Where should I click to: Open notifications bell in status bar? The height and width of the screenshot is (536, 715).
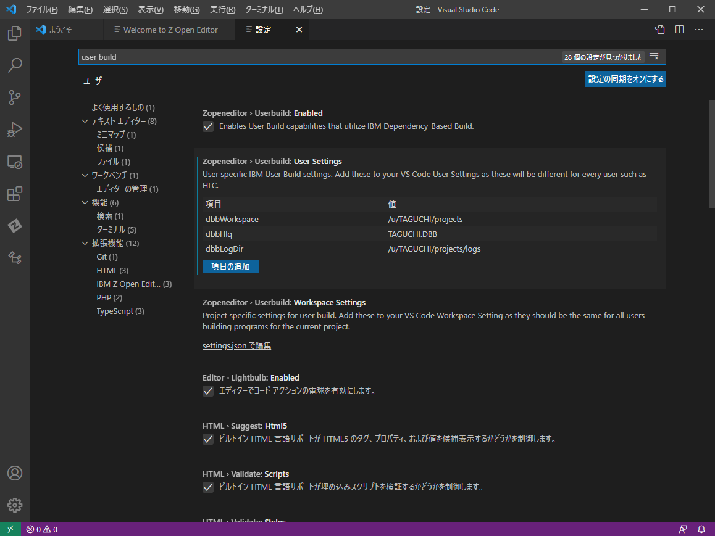pyautogui.click(x=701, y=529)
